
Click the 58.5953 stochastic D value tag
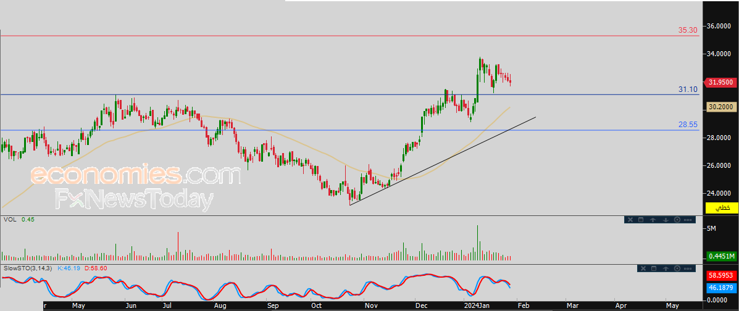point(721,275)
